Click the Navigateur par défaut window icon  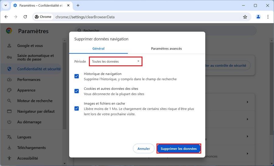tap(9, 111)
